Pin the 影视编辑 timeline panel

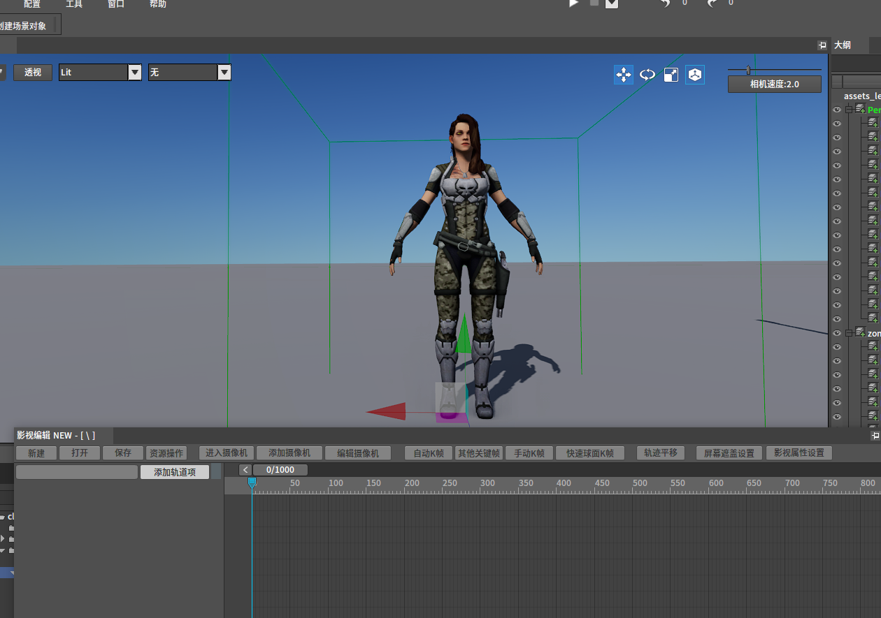tap(875, 435)
